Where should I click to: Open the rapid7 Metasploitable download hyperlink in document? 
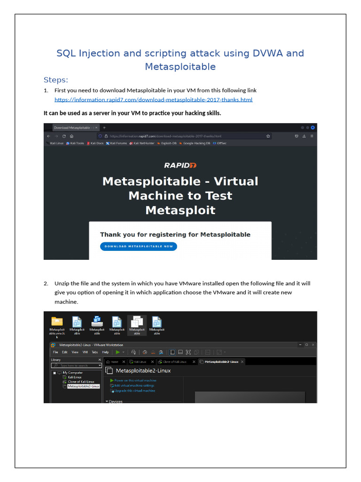point(154,100)
